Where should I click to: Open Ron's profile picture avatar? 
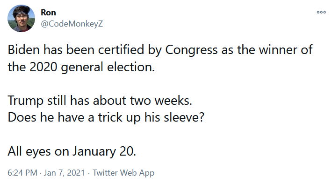pyautogui.click(x=21, y=18)
